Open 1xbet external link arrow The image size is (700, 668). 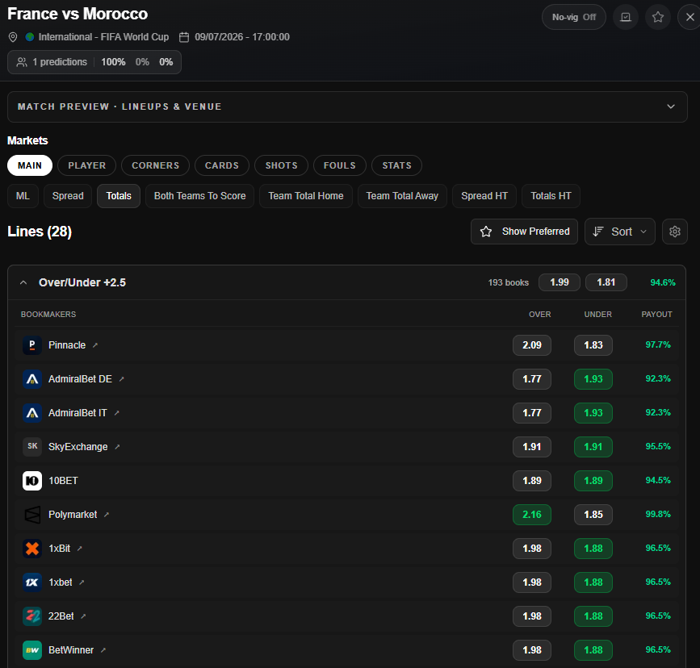[x=82, y=582]
